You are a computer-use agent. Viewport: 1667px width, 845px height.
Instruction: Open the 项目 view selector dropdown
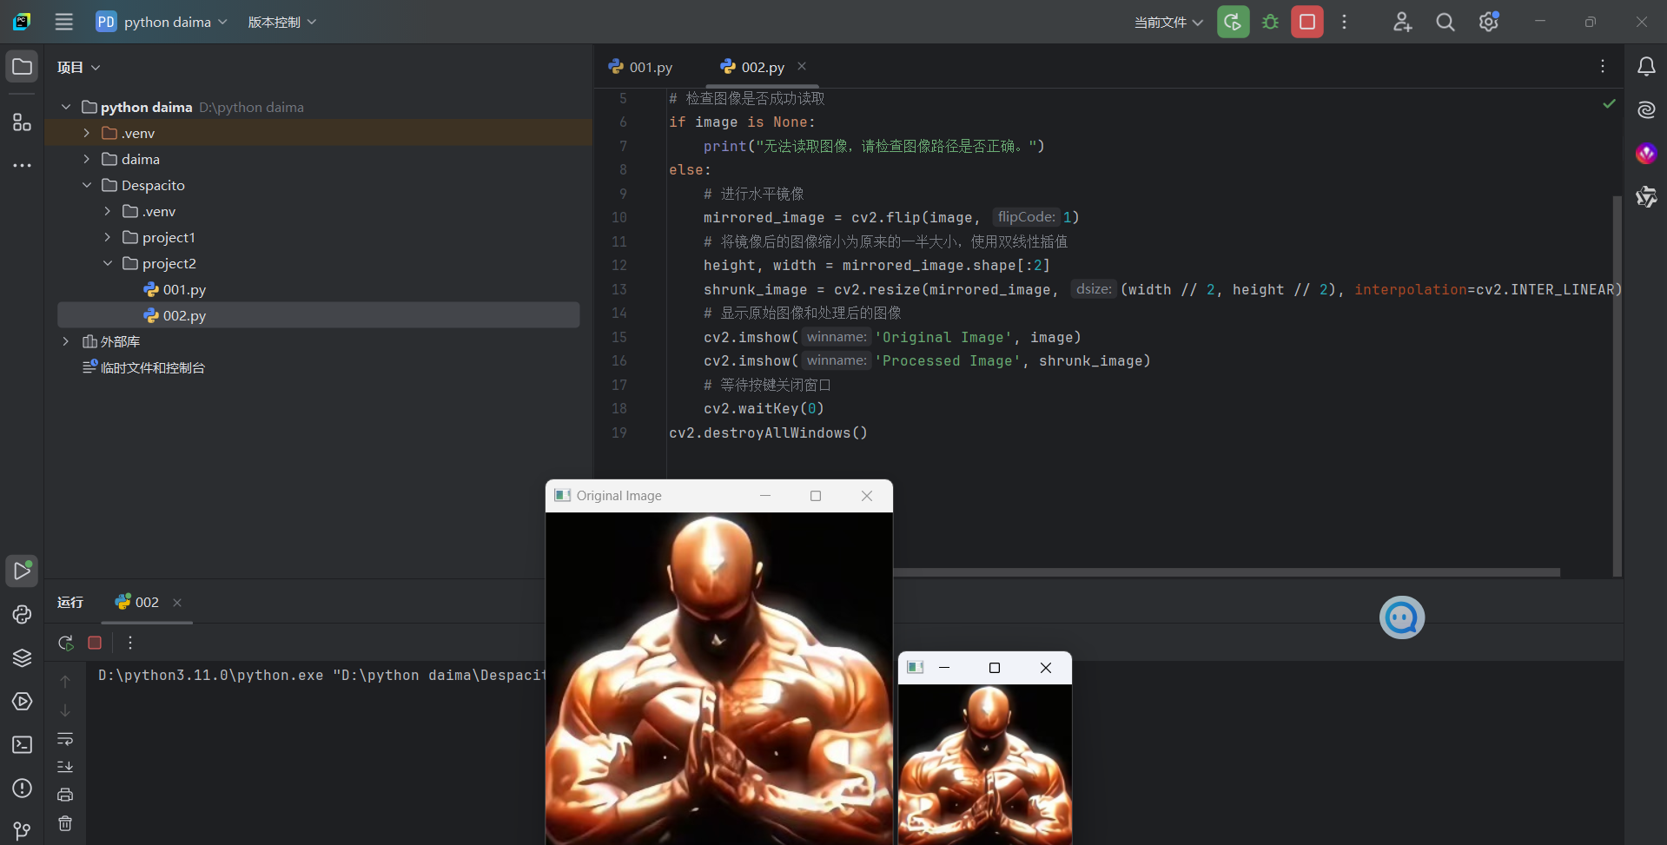tap(79, 67)
